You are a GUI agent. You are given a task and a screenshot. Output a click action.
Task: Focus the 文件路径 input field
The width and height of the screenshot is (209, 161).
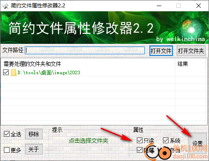point(85,50)
